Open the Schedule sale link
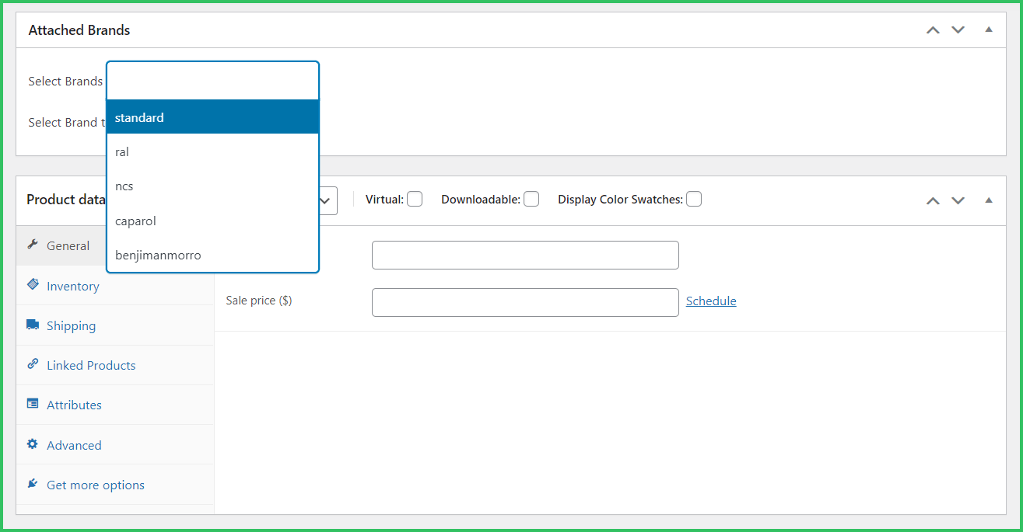This screenshot has height=532, width=1023. click(711, 301)
